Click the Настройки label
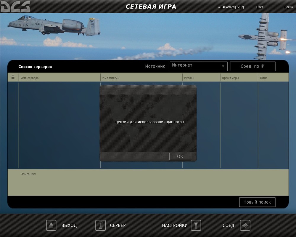The height and width of the screenshot is (237, 296). pos(175,225)
